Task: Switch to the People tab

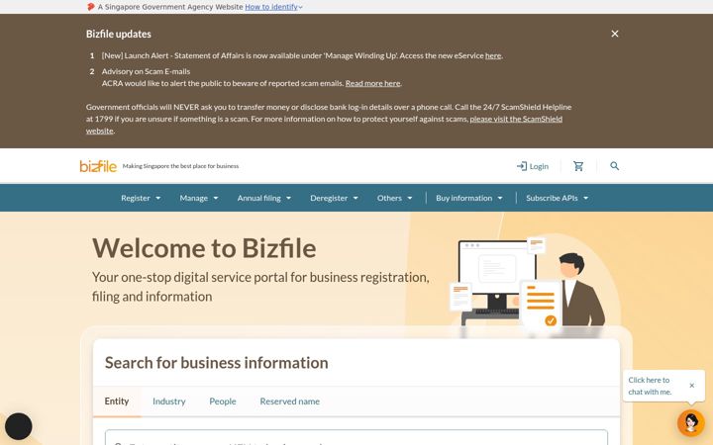Action: [x=223, y=401]
